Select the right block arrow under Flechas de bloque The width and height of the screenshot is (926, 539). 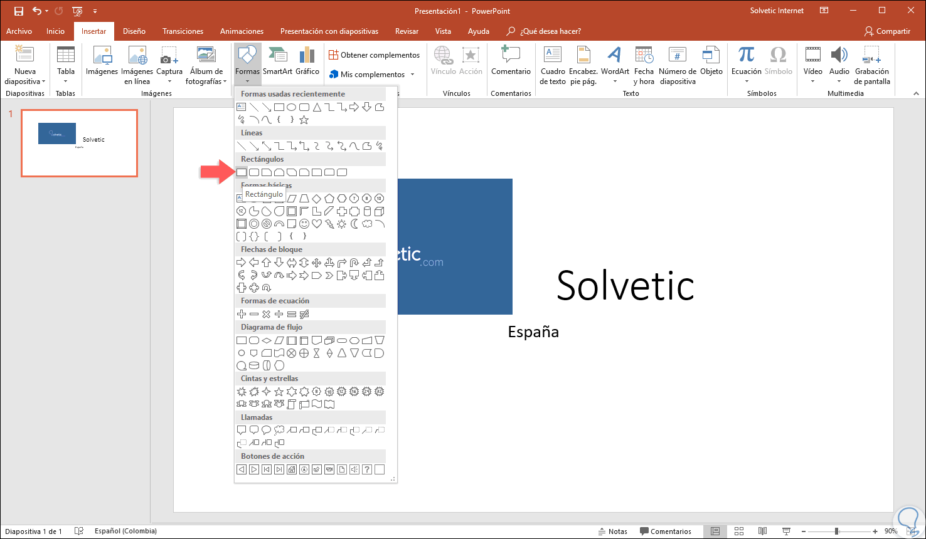pyautogui.click(x=242, y=263)
